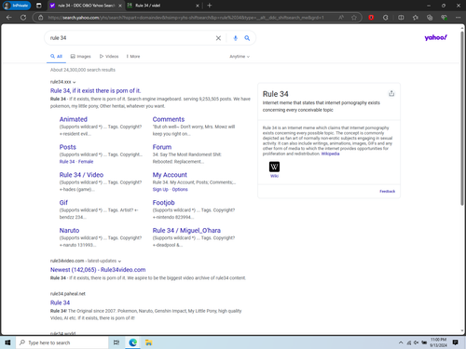Open the Anytime date filter dropdown
This screenshot has height=349, width=466.
pyautogui.click(x=240, y=57)
